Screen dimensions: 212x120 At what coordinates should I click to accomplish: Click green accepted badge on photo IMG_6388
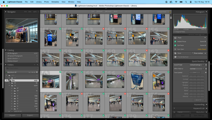(60, 29)
